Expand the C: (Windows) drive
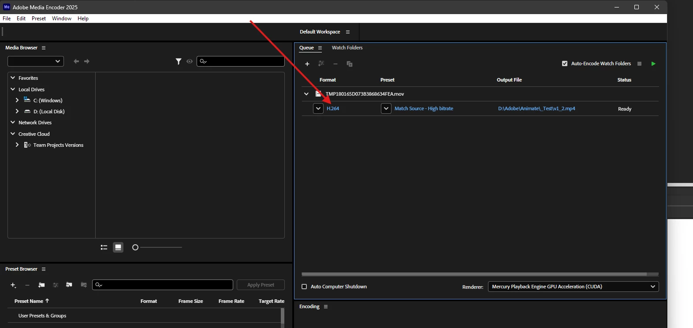 point(17,100)
